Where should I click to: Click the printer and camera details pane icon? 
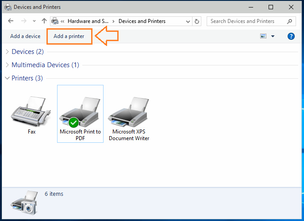coord(24,202)
